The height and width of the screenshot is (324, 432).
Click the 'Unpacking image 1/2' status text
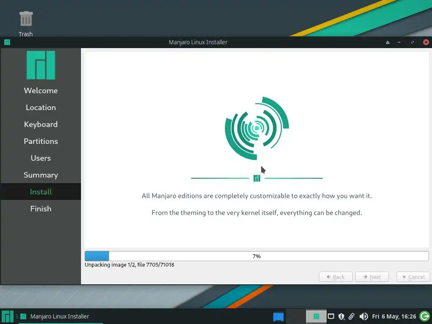point(129,265)
